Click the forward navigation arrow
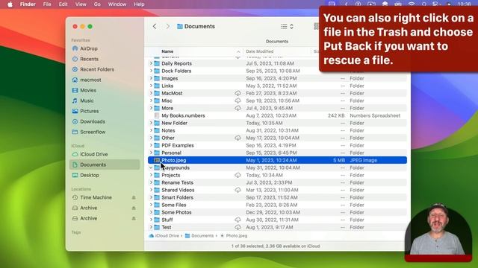The height and width of the screenshot is (268, 478). (x=167, y=27)
